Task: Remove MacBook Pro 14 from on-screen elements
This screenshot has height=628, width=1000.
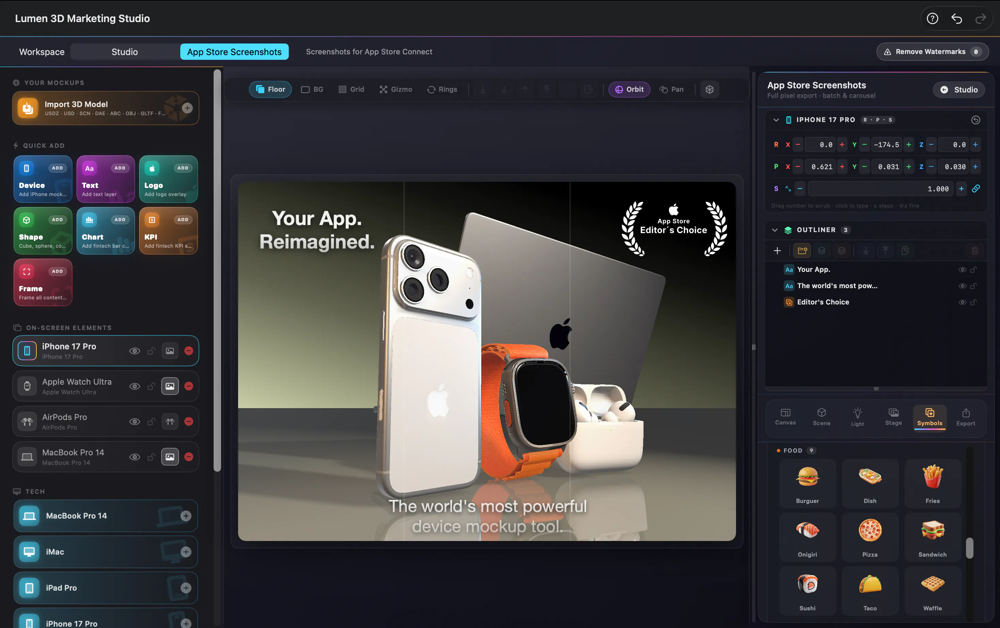Action: tap(188, 457)
